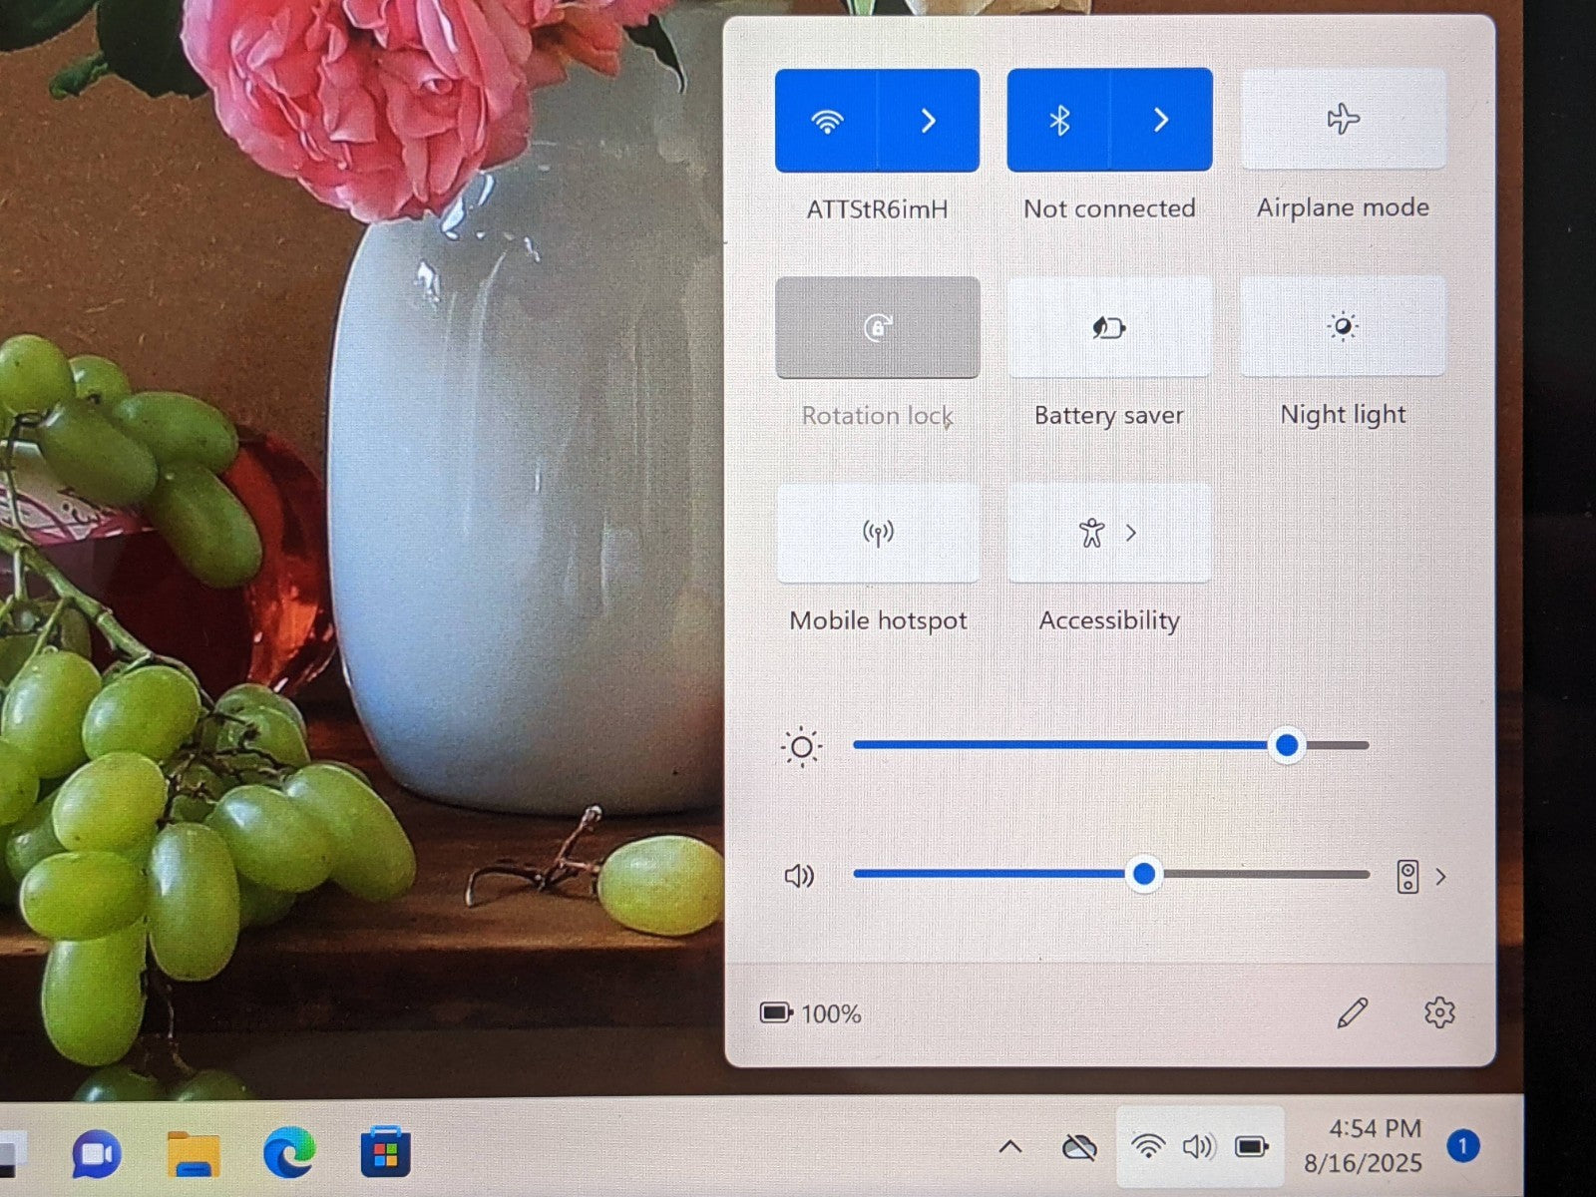Open the notification bell with badge

click(x=1462, y=1146)
